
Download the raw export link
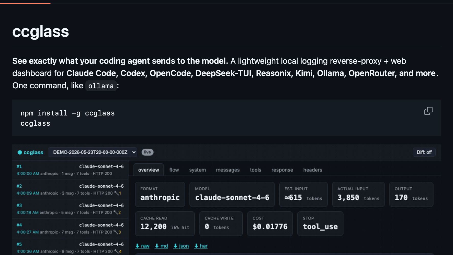point(142,246)
